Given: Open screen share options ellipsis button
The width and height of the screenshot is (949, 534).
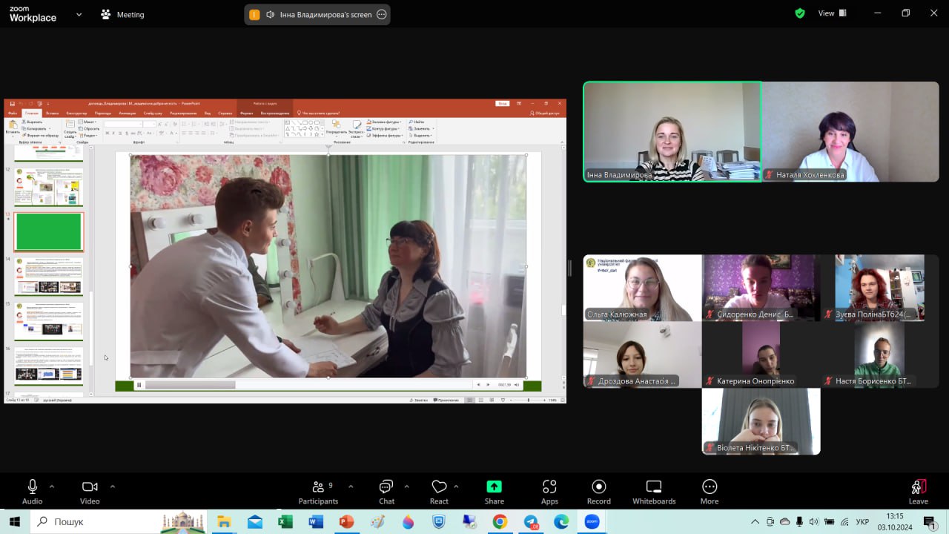Looking at the screenshot, I should (x=382, y=14).
